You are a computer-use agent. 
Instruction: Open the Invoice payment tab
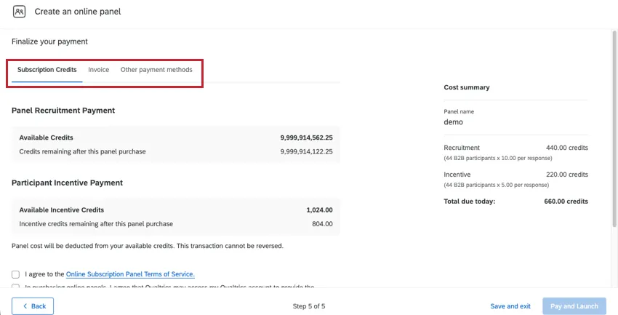point(99,70)
